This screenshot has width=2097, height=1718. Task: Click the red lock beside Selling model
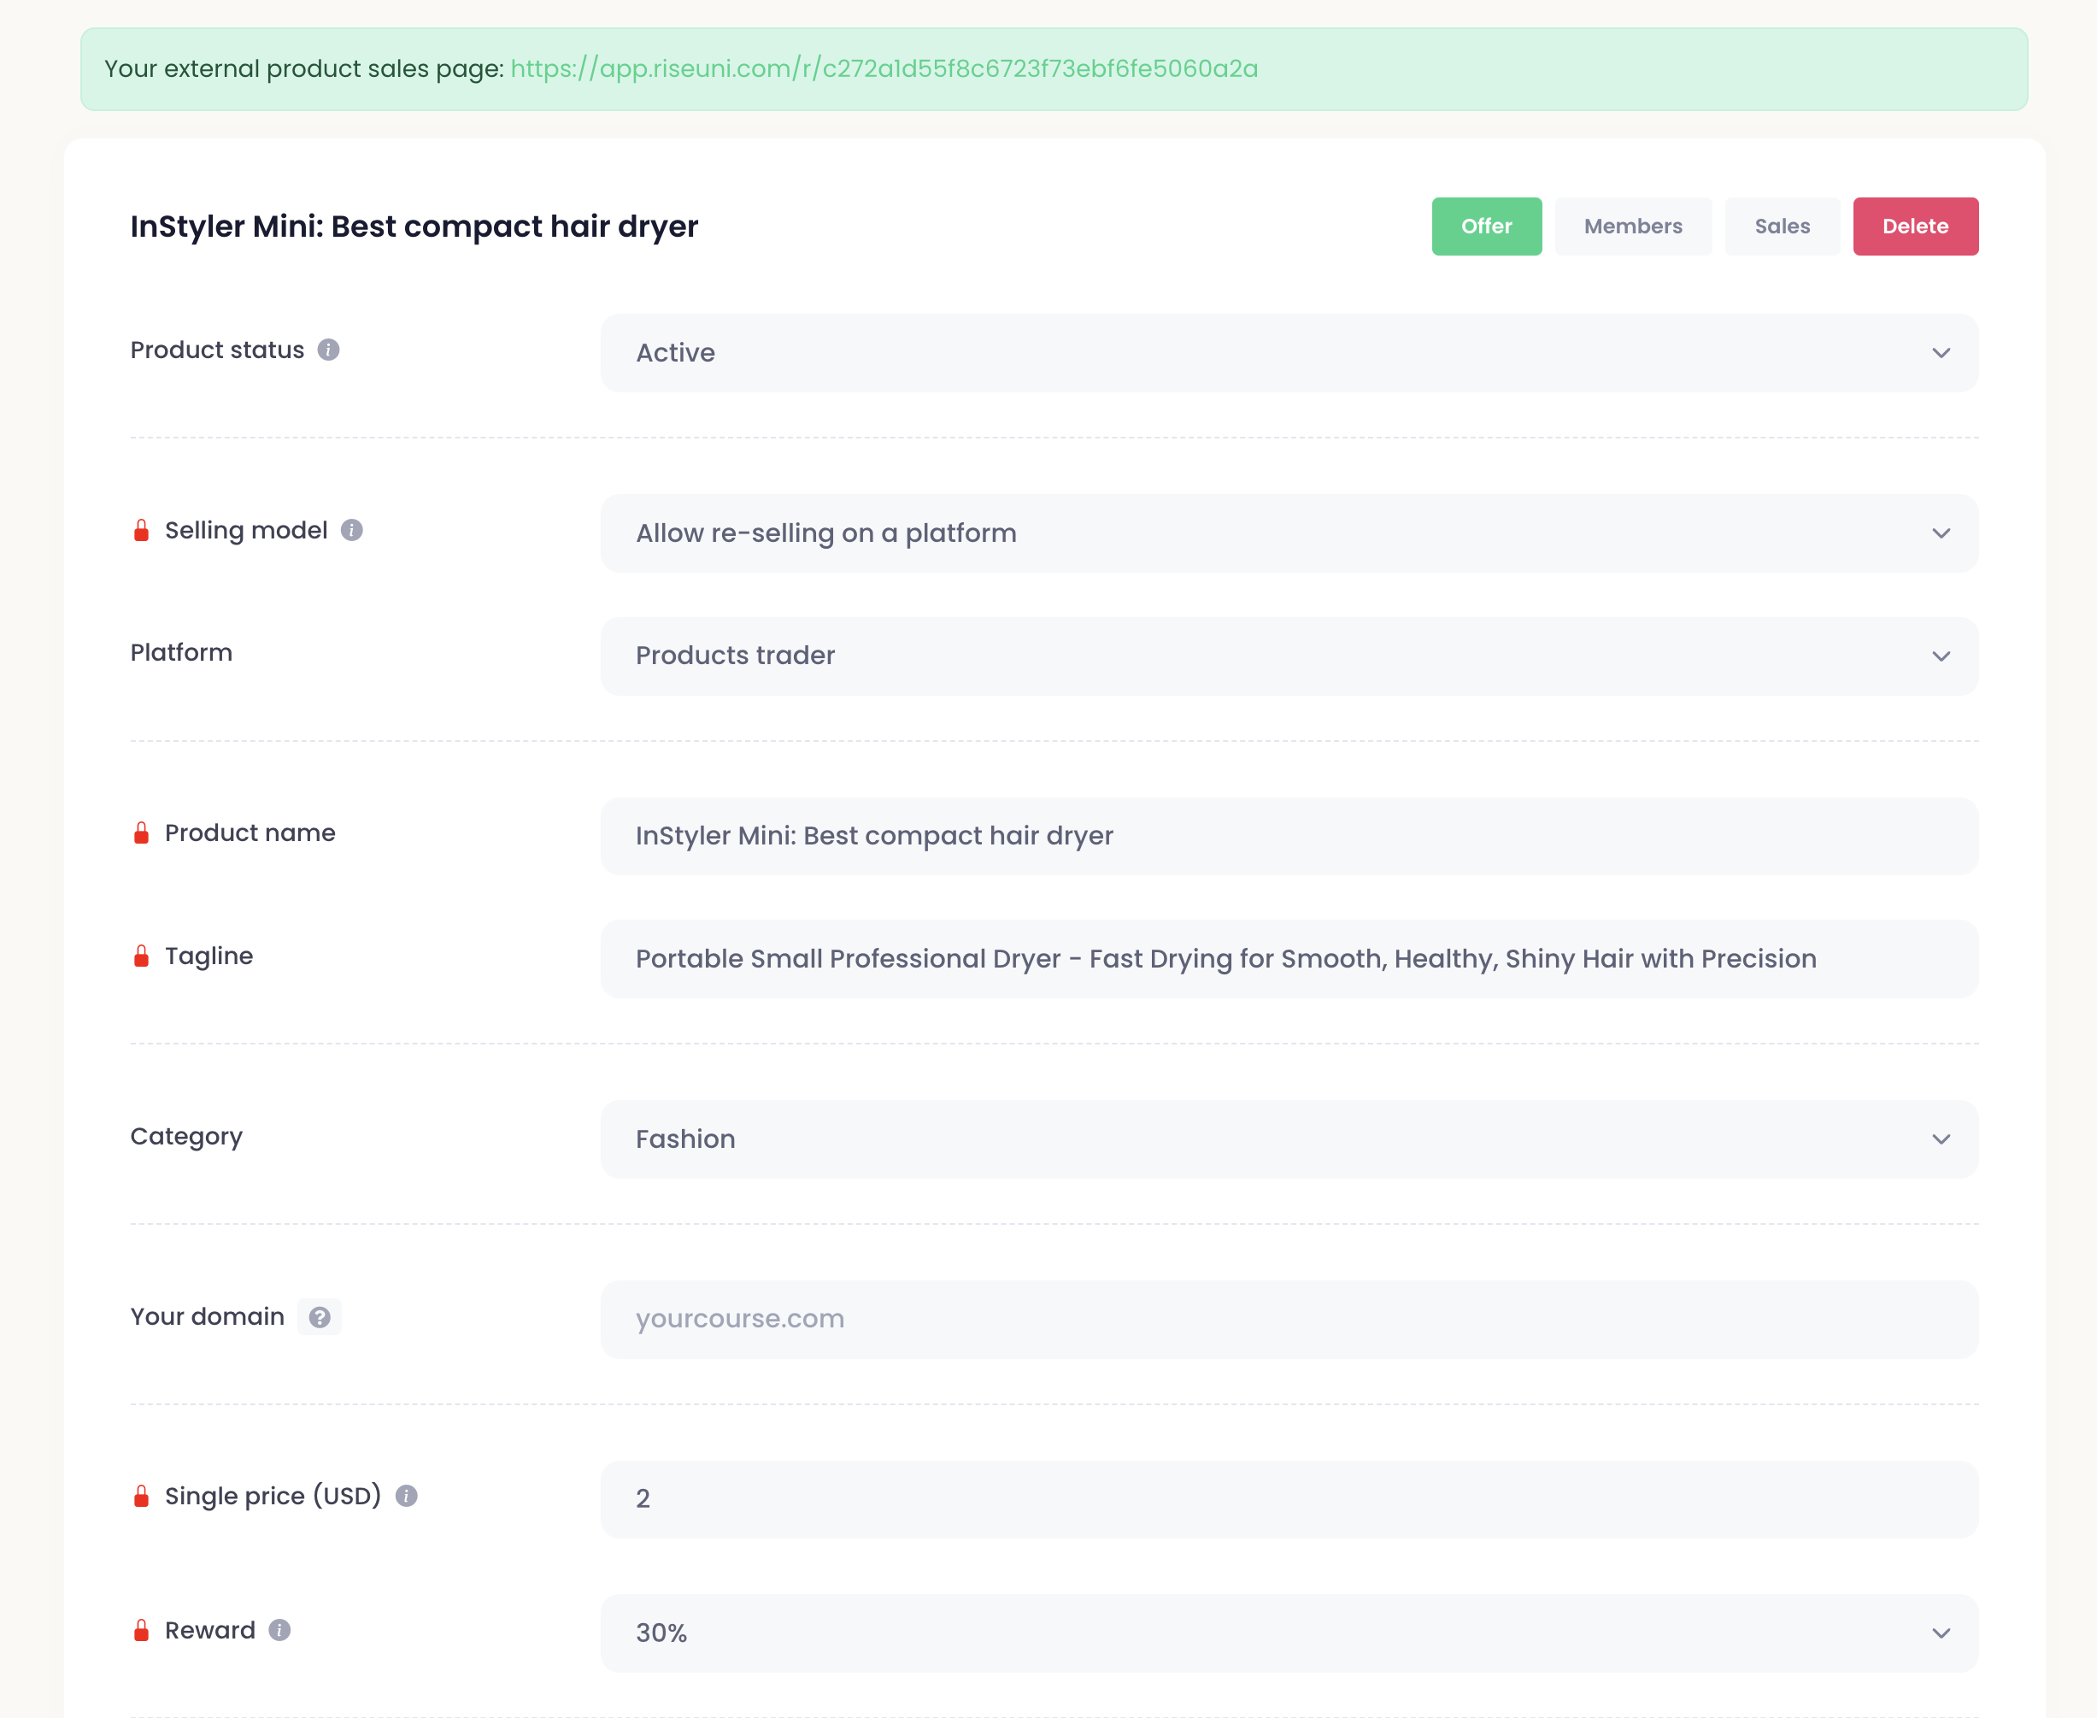[x=142, y=531]
